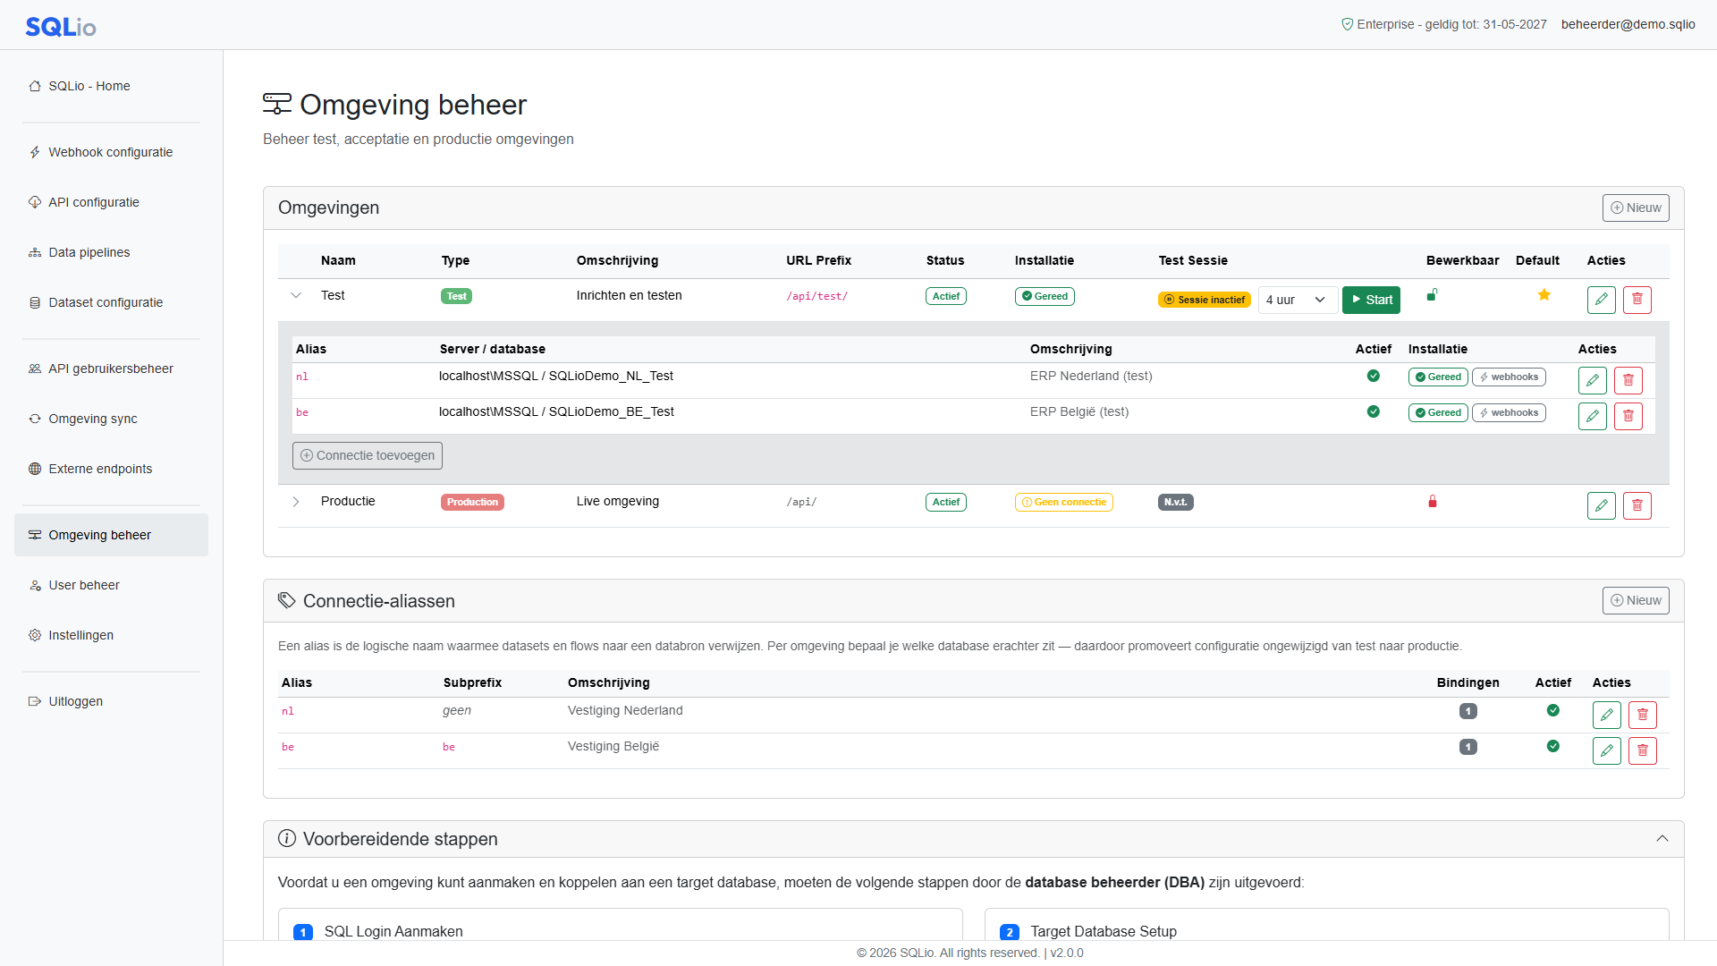The image size is (1717, 966).
Task: Delete alias Vestiging België
Action: [x=1642, y=750]
